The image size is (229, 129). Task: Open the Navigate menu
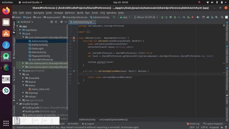tap(39, 13)
